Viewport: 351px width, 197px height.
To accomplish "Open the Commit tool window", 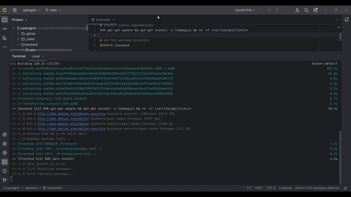I will 4,29.
